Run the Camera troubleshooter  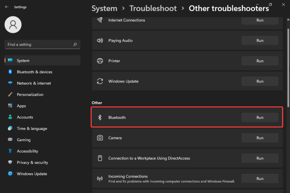pos(260,138)
